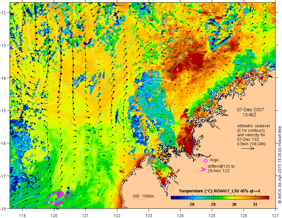The image size is (282, 218).
Task: Click the 'Argo' legend label
Action: tap(214, 160)
